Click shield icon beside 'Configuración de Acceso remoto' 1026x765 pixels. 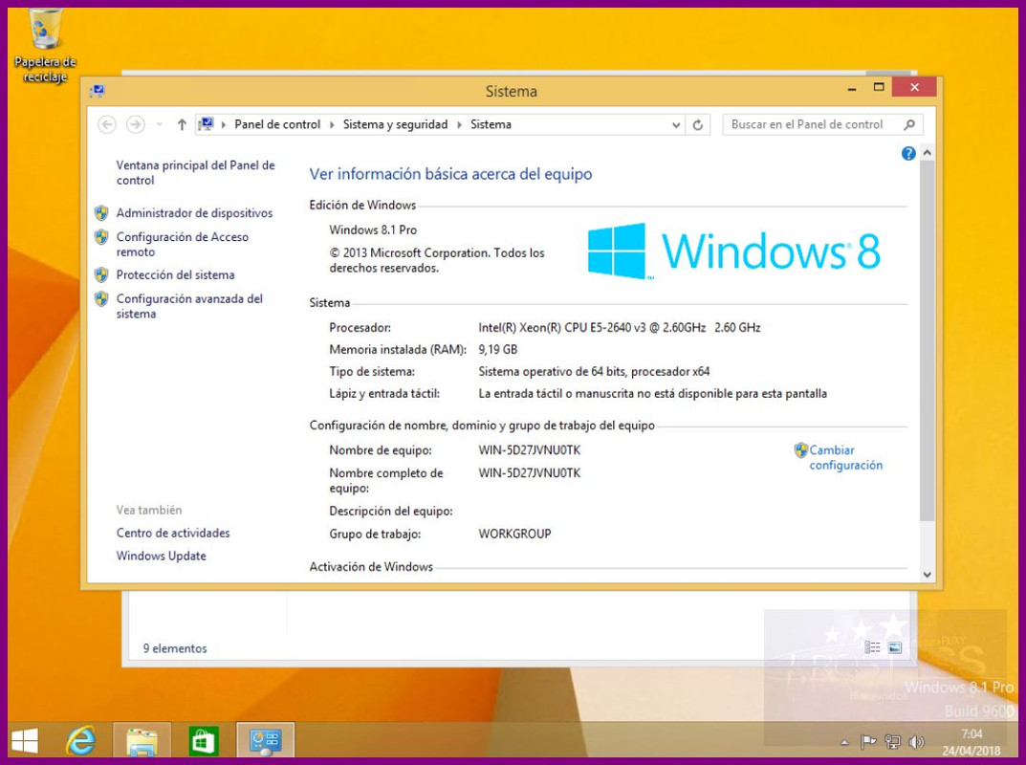(x=101, y=237)
